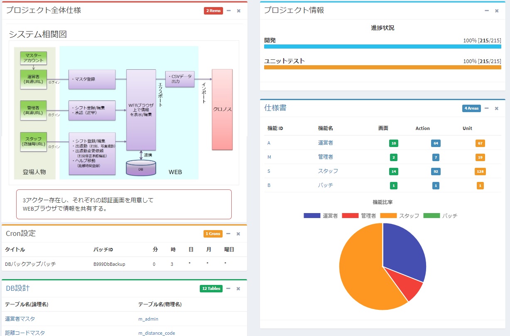Click the システム相関図 diagram image

click(124, 112)
